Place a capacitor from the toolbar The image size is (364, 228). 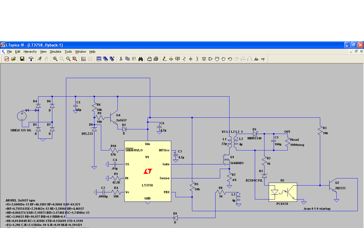[191, 59]
